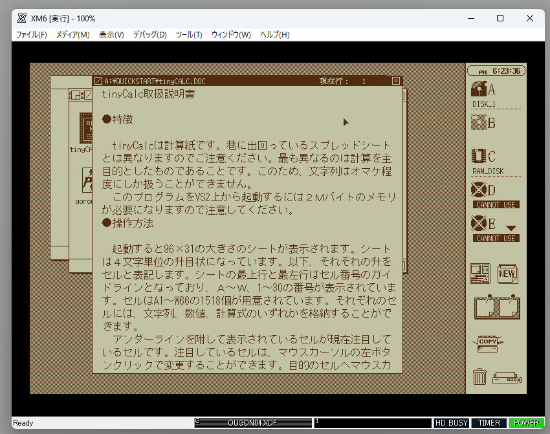Viewport: 550px width, 434px height.
Task: Click the TIMER status indicator
Action: pos(489,423)
